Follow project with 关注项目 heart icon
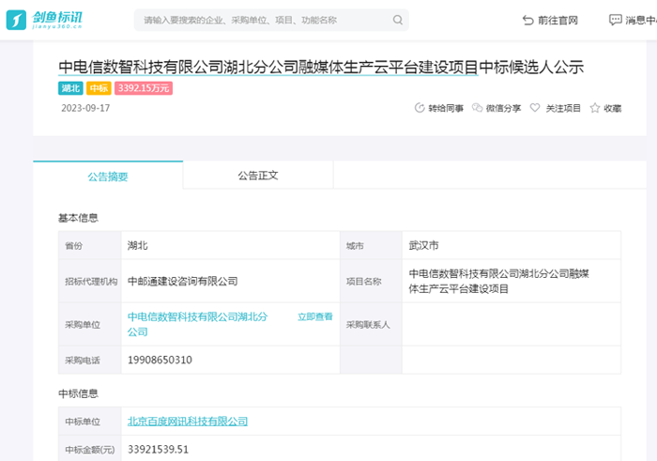 535,108
